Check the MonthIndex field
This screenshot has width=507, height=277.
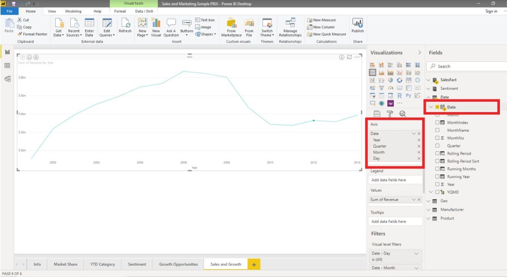click(x=437, y=123)
